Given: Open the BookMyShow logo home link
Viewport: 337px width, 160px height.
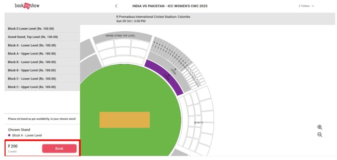Looking at the screenshot, I should (x=27, y=6).
